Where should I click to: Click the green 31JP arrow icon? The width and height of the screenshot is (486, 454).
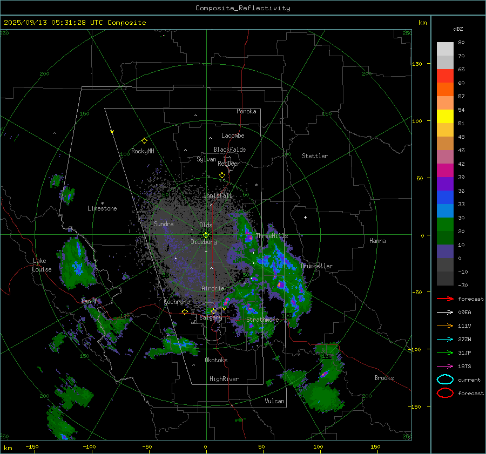[445, 353]
